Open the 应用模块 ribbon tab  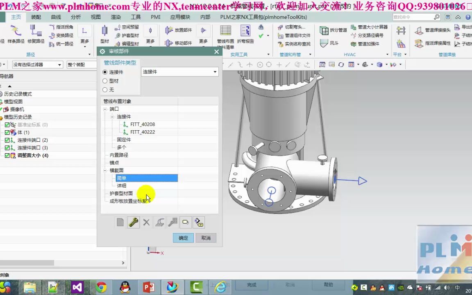coord(180,17)
